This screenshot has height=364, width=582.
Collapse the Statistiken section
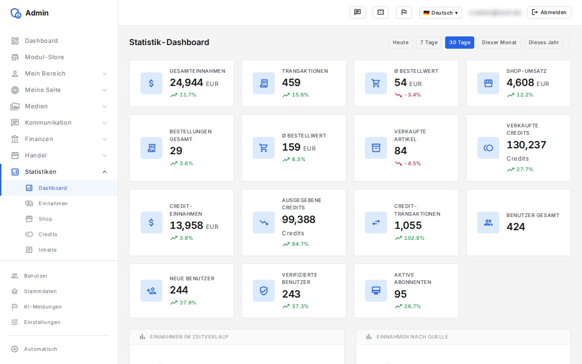pos(59,172)
